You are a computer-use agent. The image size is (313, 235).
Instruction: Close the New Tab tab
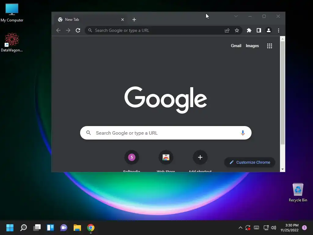click(x=123, y=20)
